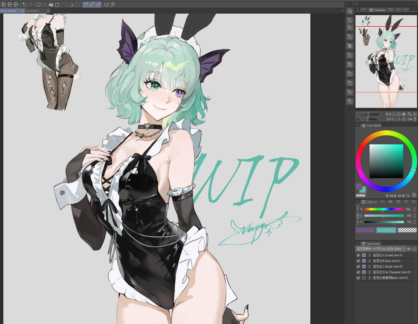The image size is (418, 324).
Task: Open the help question mark icon
Action: 113,5
